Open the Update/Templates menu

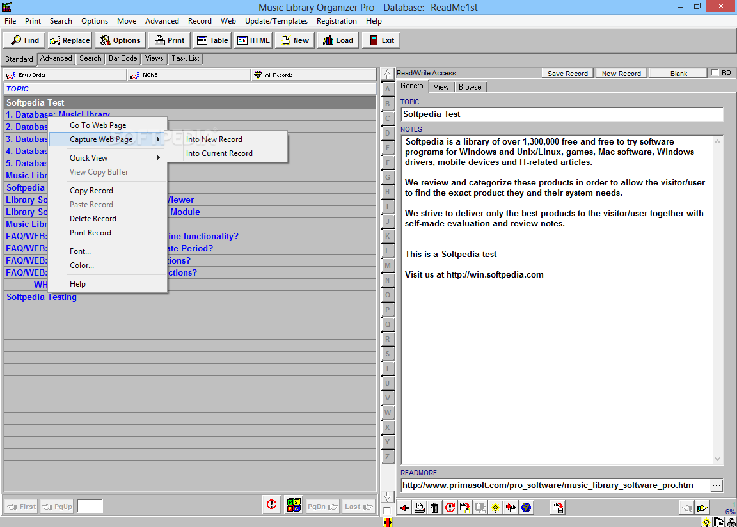click(276, 21)
